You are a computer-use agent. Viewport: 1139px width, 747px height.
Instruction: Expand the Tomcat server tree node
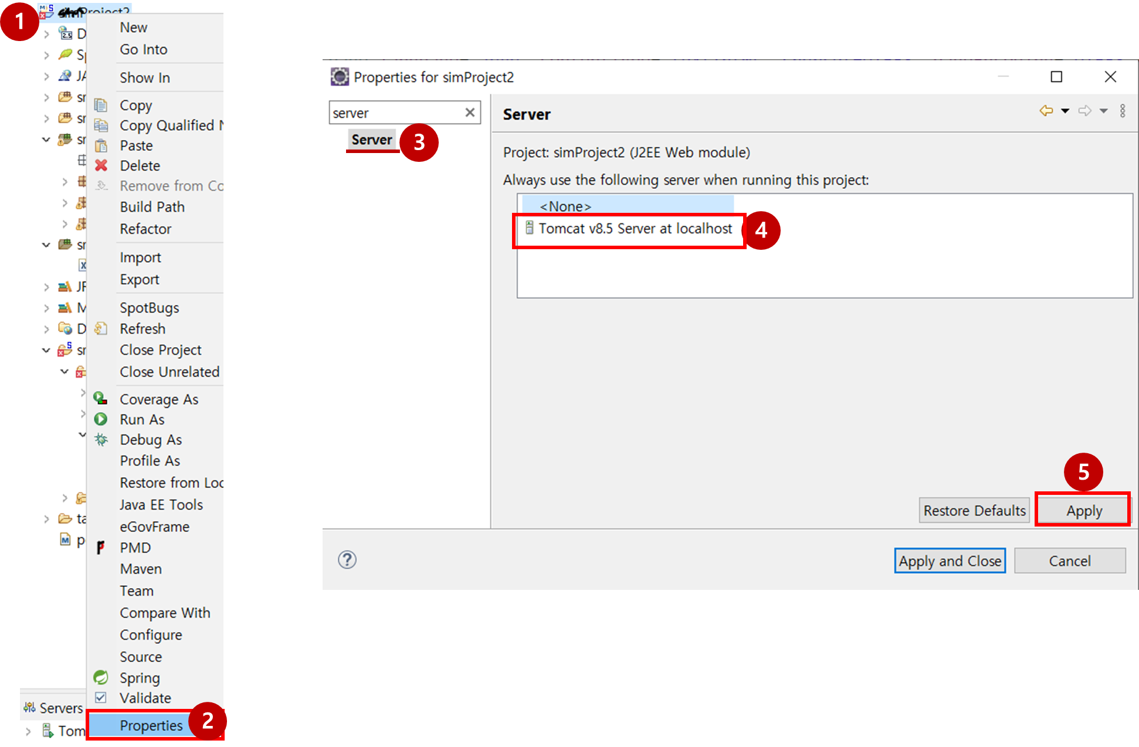(x=28, y=731)
